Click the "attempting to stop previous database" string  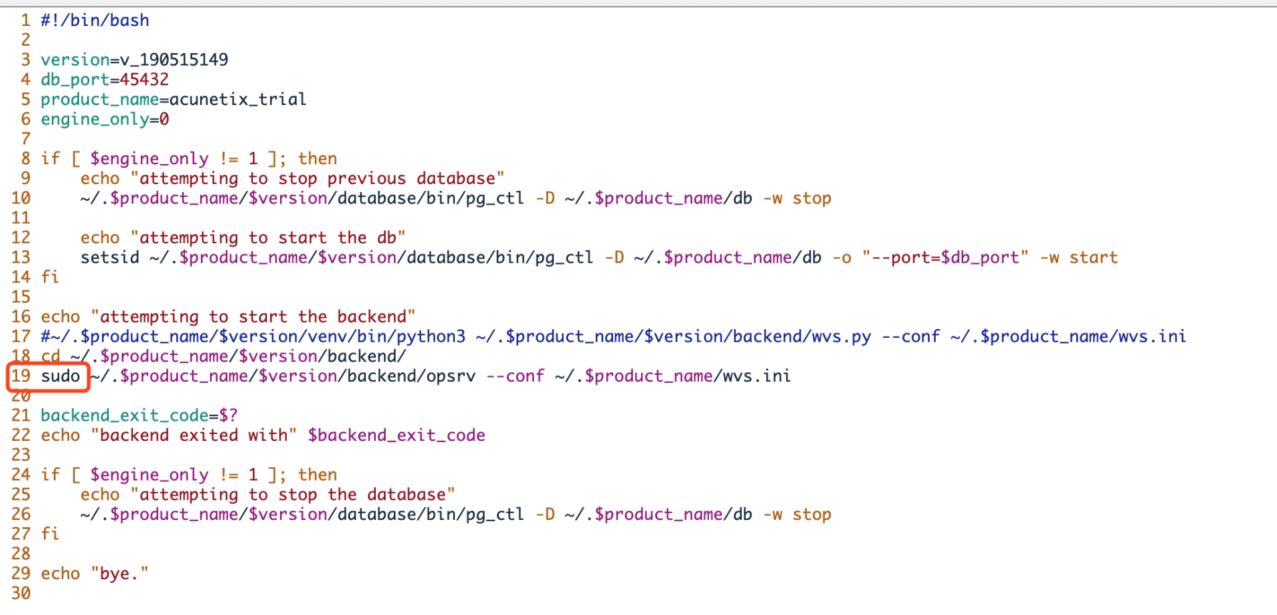[x=317, y=179]
